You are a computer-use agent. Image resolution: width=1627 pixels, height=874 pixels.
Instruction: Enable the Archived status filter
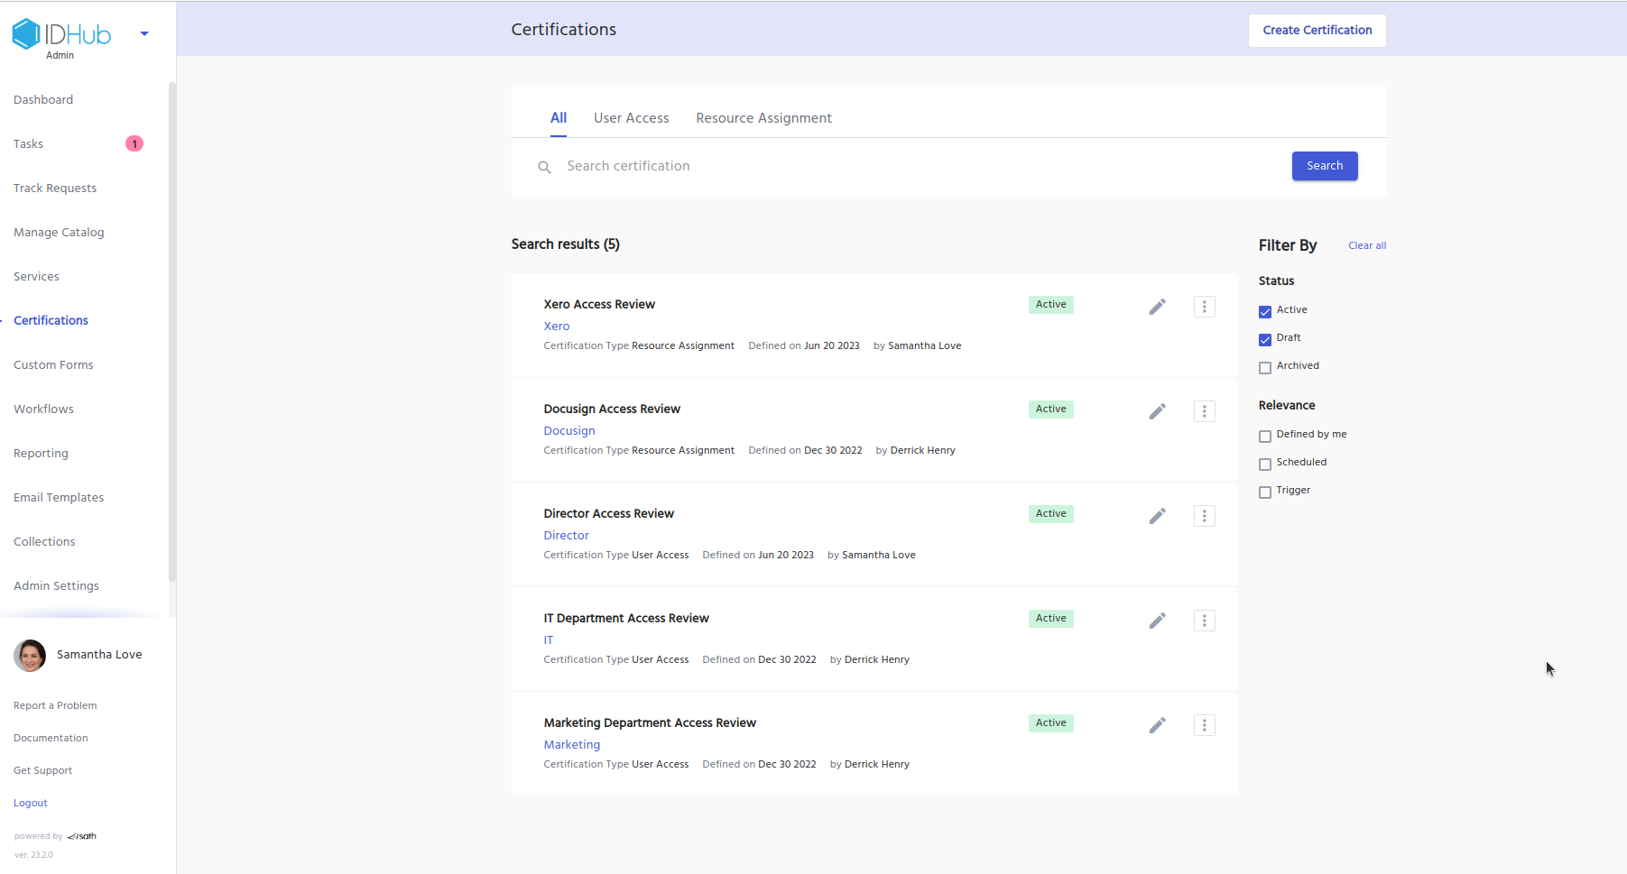[x=1265, y=367]
